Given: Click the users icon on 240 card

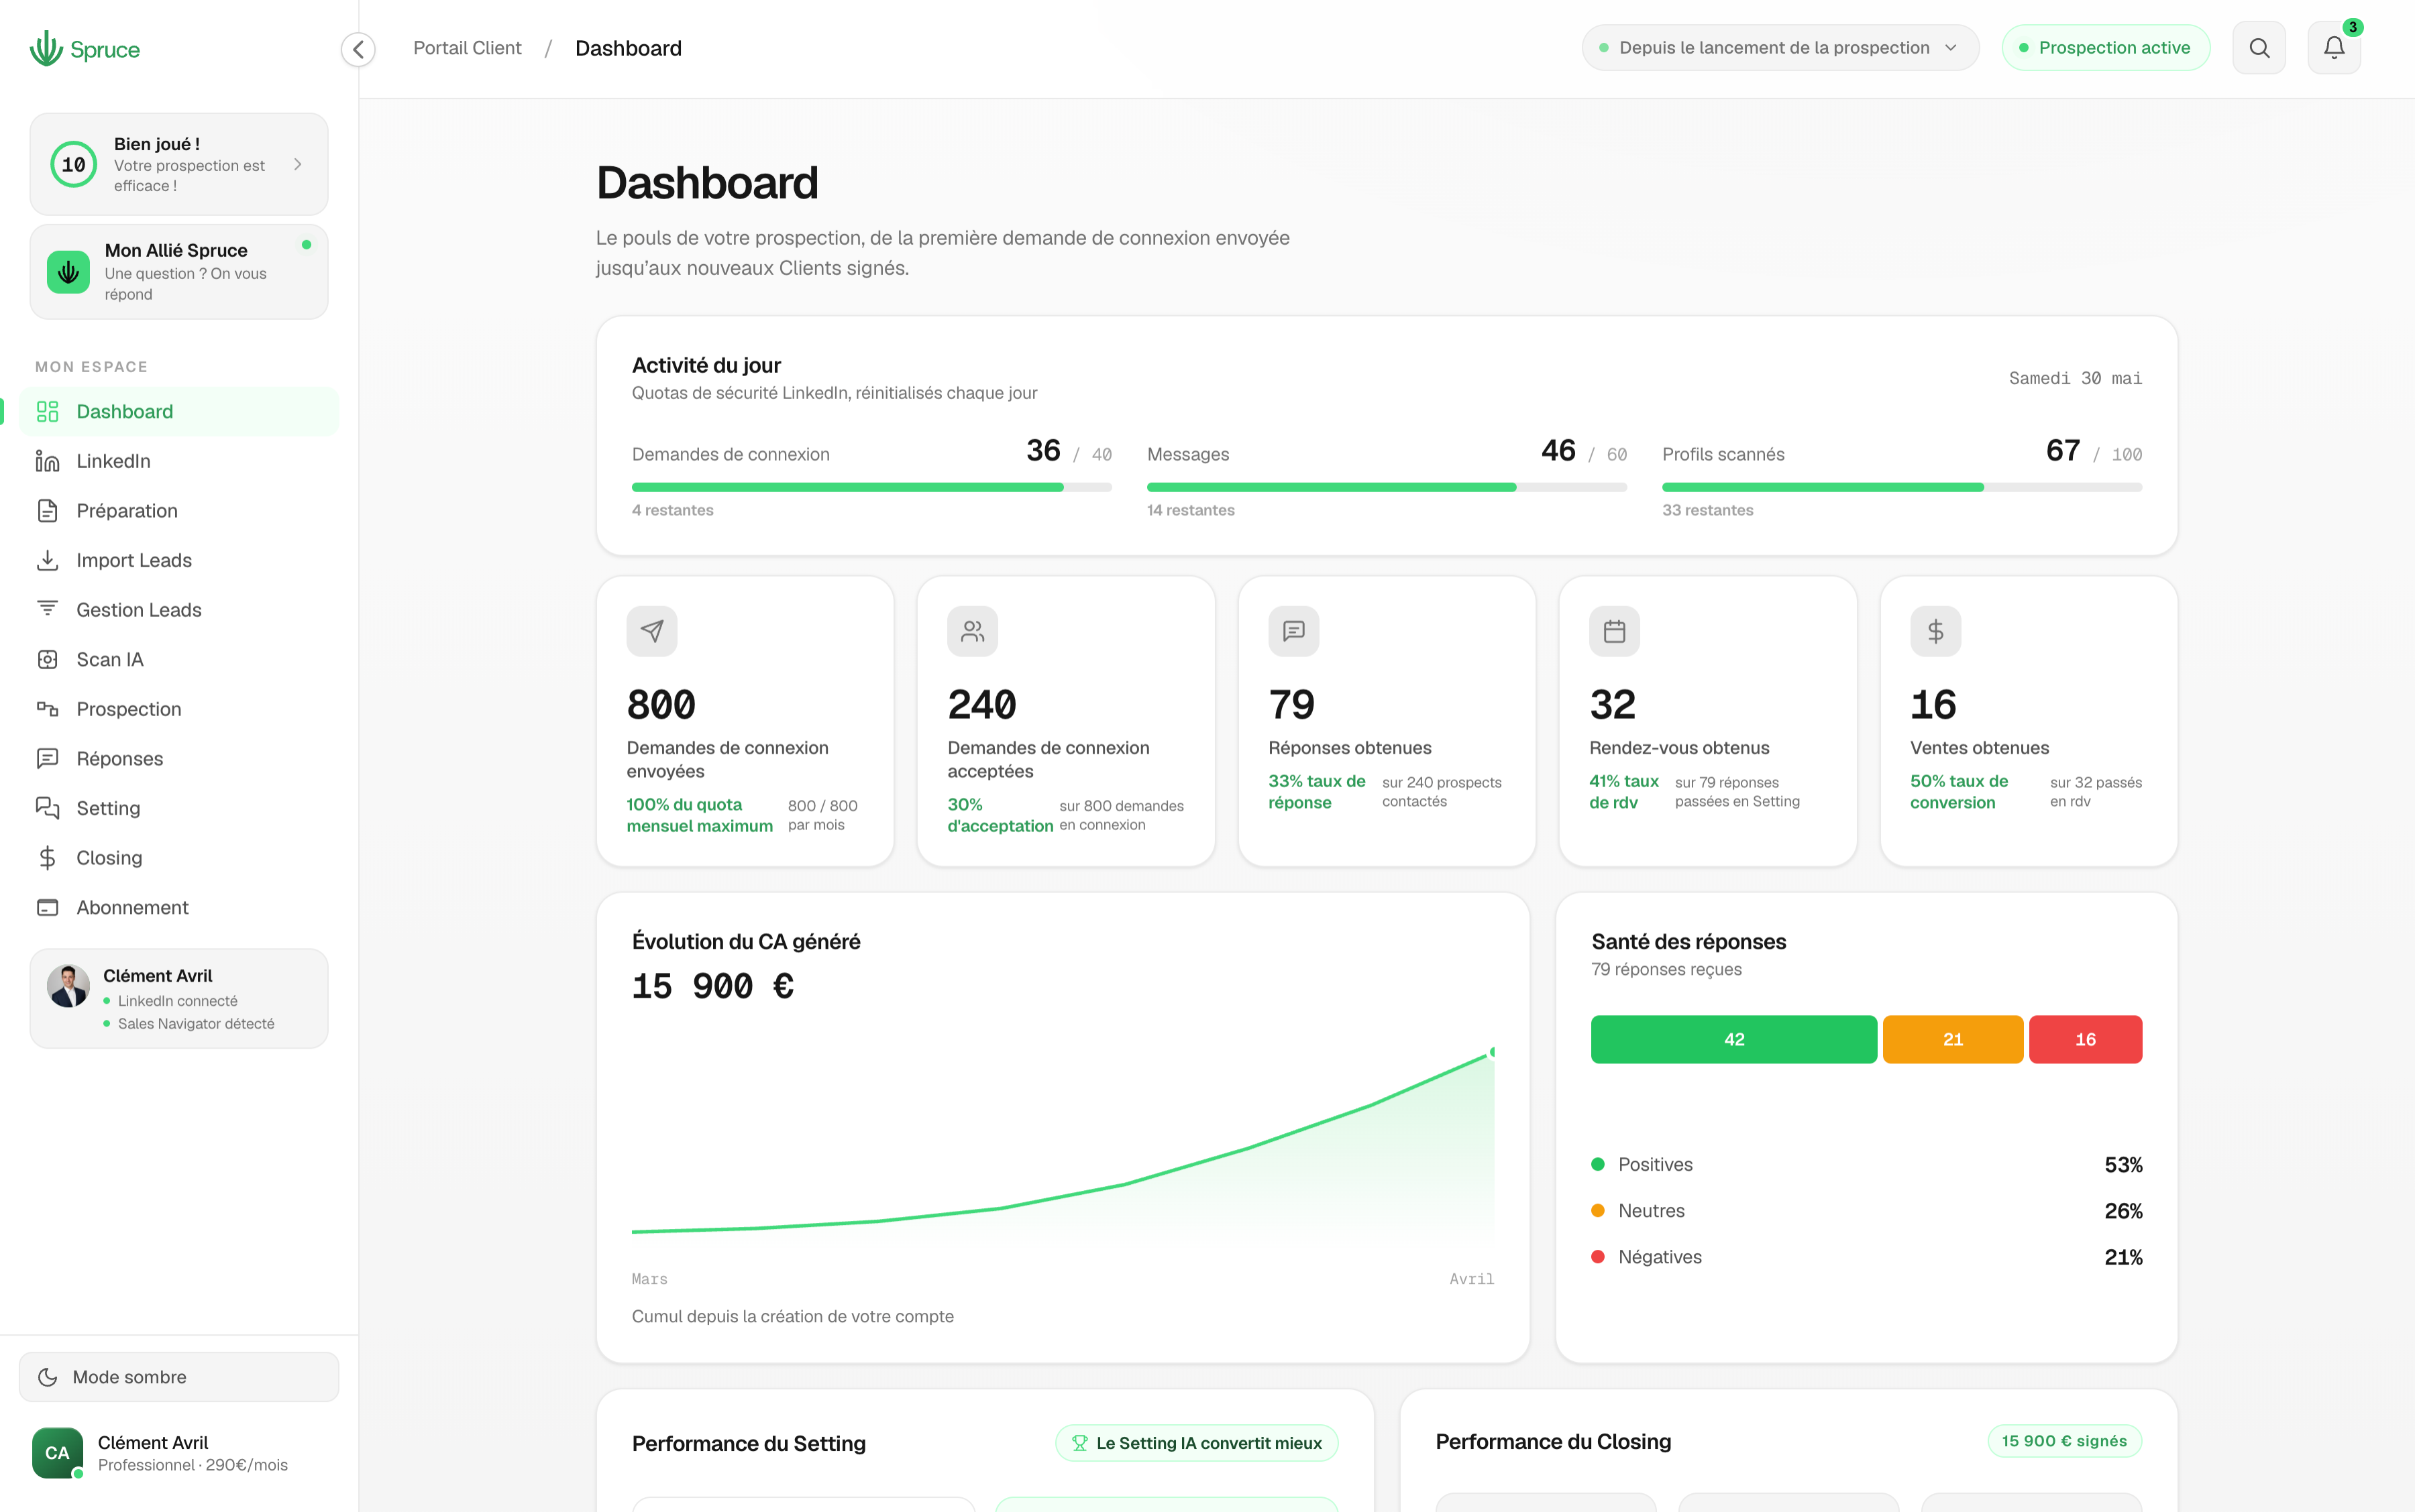Looking at the screenshot, I should [x=973, y=631].
